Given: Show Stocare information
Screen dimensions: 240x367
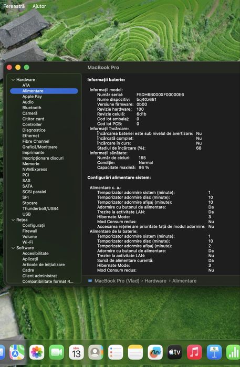Looking at the screenshot, I should point(30,203).
